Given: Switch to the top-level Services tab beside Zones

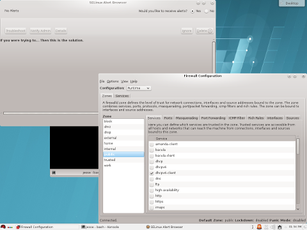Looking at the screenshot, I should 122,96.
